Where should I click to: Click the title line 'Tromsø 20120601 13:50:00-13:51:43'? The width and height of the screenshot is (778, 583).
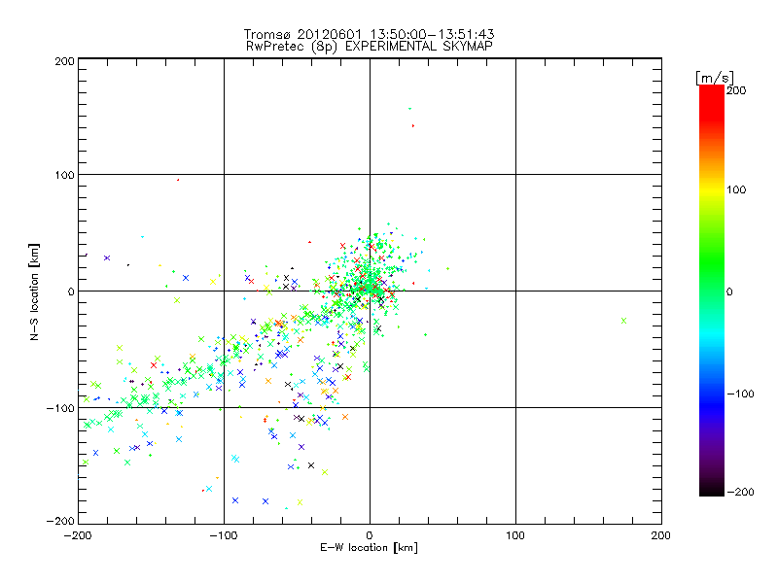369,34
